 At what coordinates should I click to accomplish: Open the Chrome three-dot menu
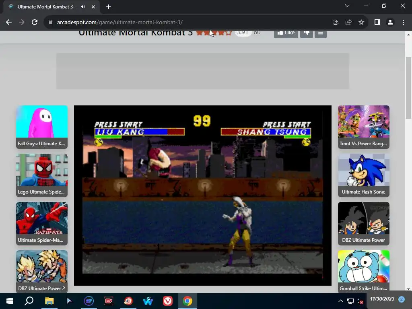pos(403,23)
